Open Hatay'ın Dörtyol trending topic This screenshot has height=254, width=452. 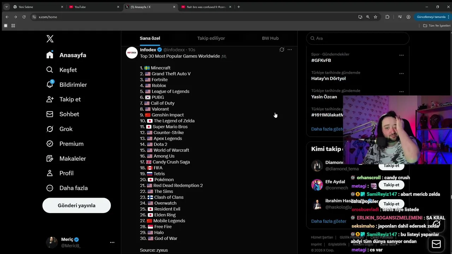328,78
